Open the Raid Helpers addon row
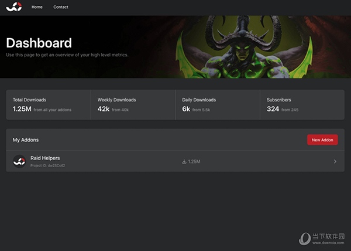 point(175,161)
